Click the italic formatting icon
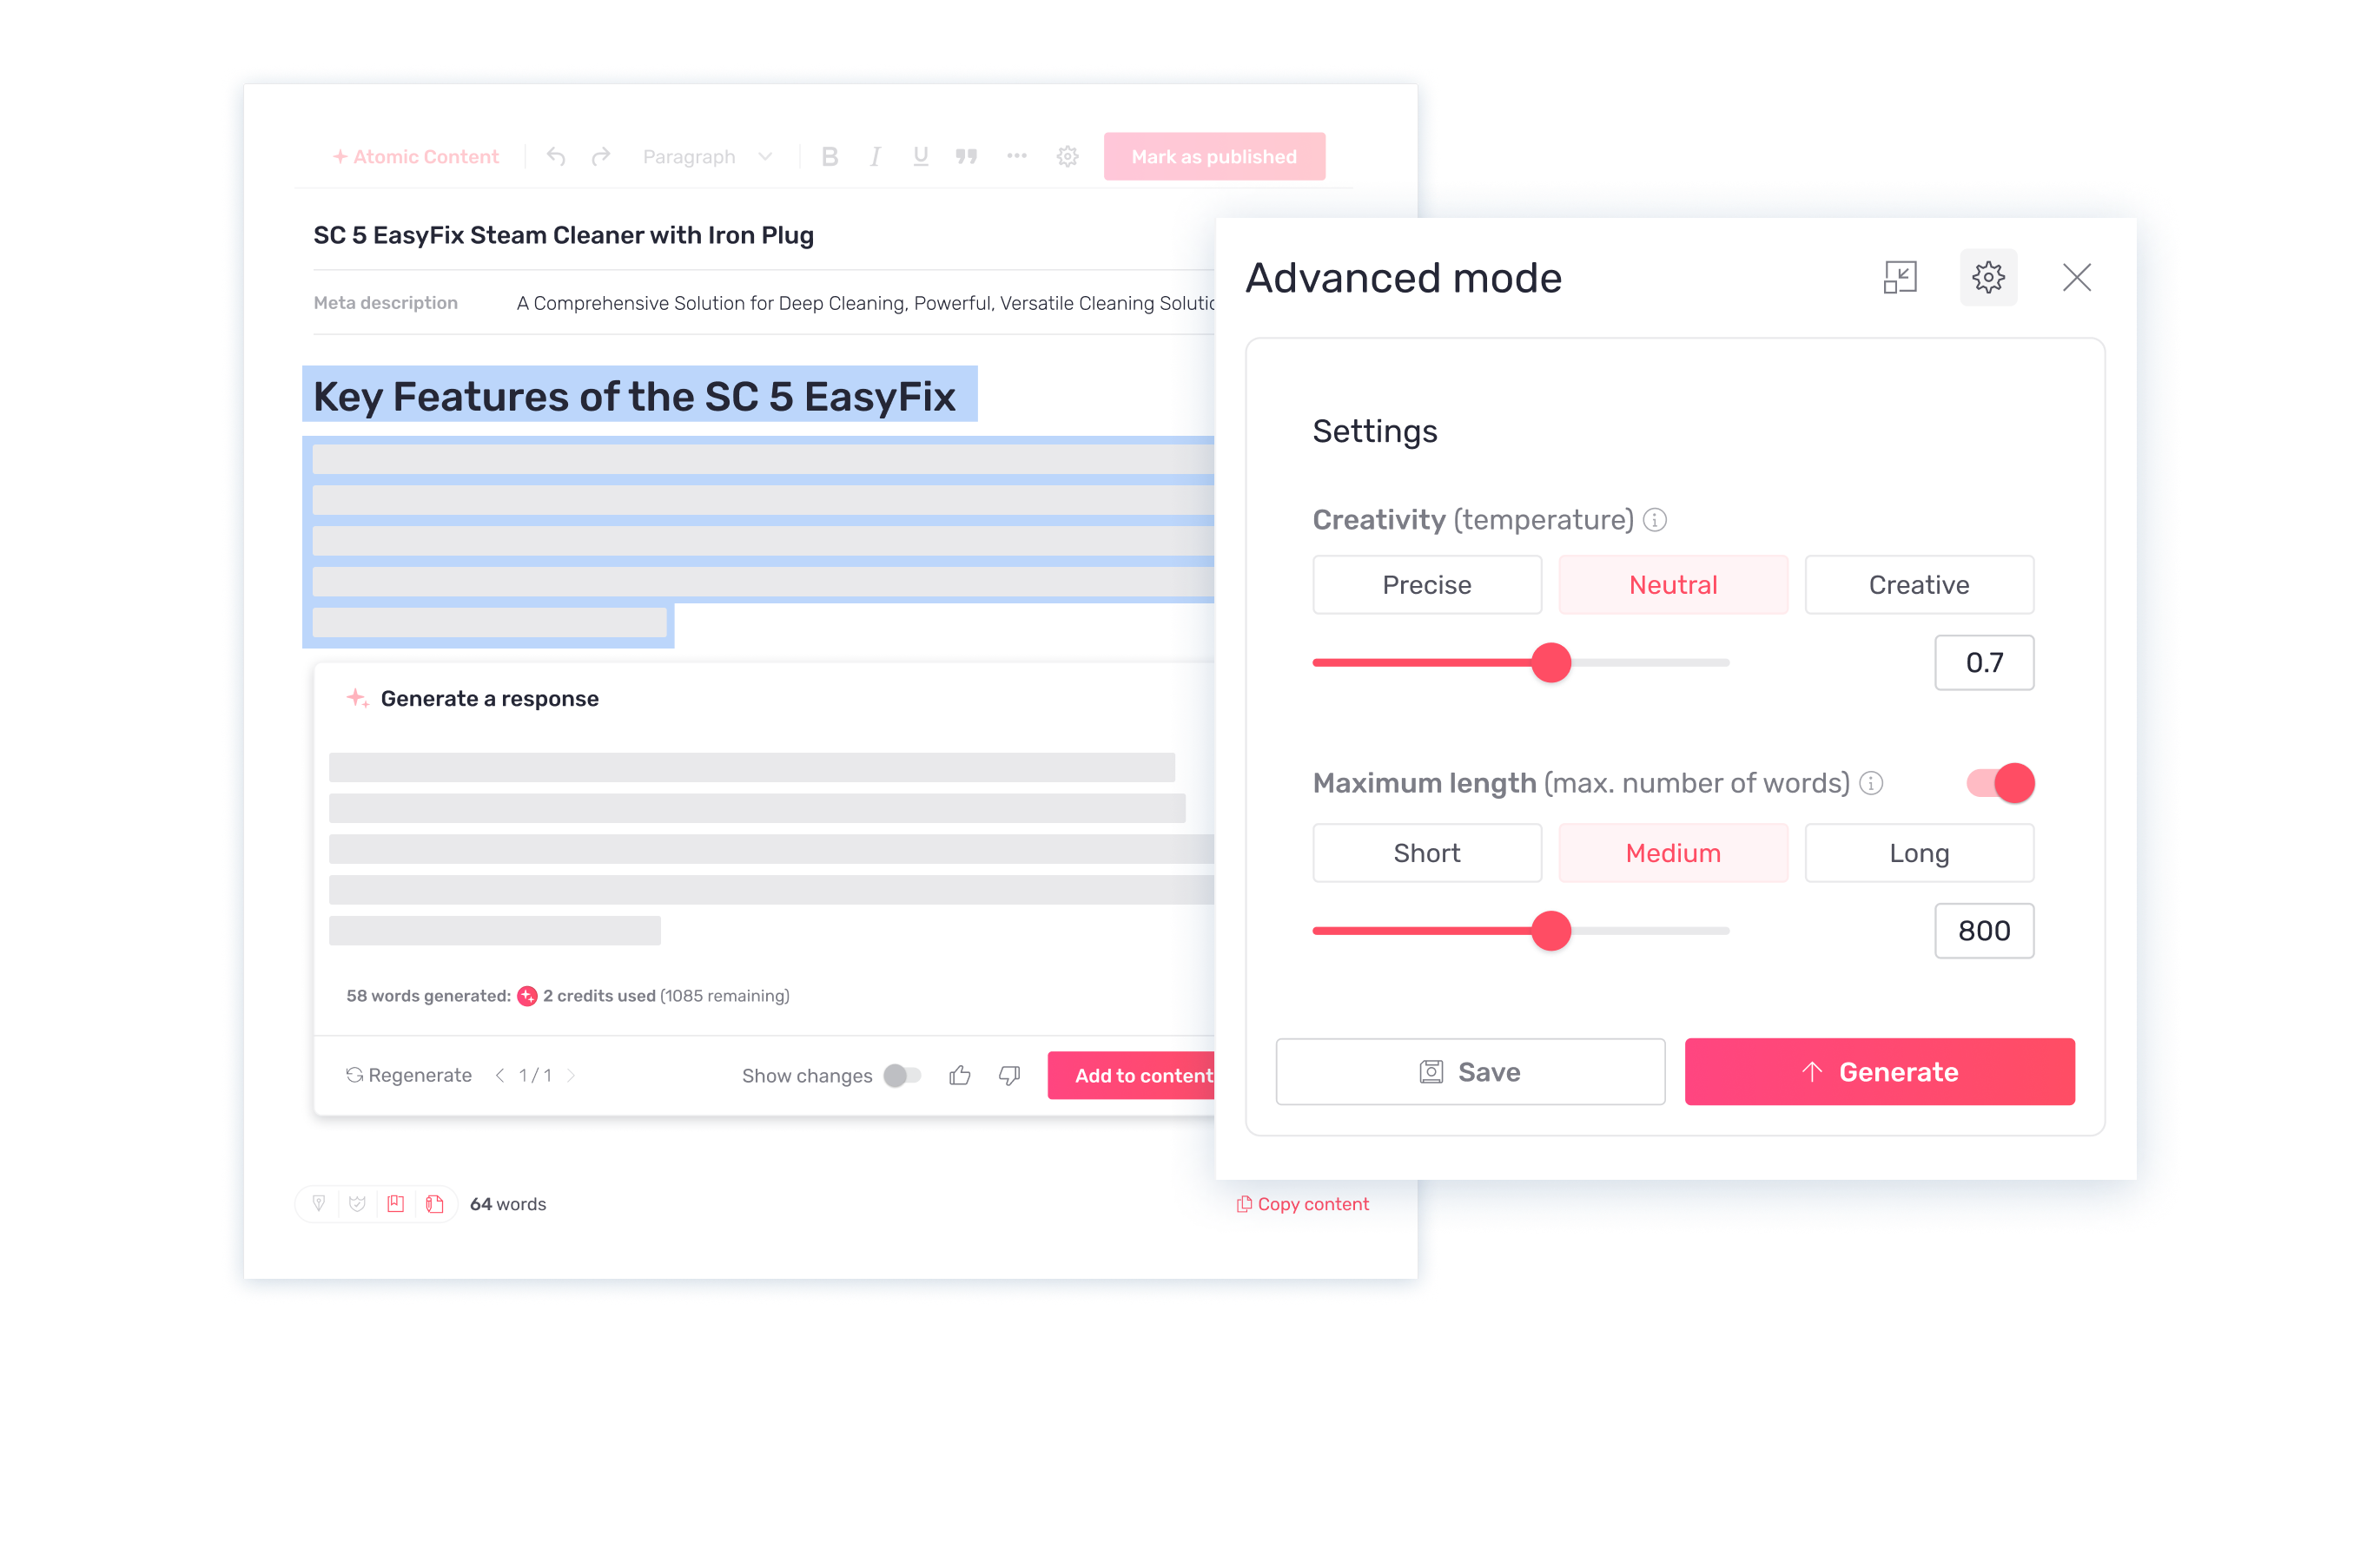Viewport: 2380px width, 1554px height. [x=875, y=156]
